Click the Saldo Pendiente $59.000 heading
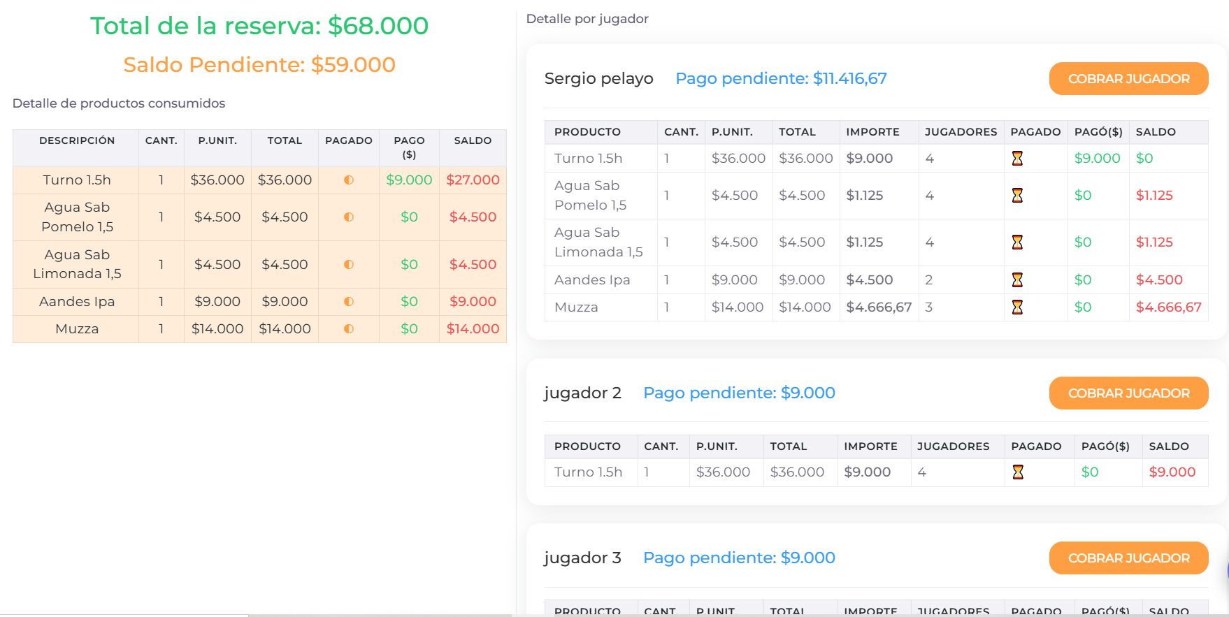Viewport: 1229px width, 617px height. tap(259, 64)
